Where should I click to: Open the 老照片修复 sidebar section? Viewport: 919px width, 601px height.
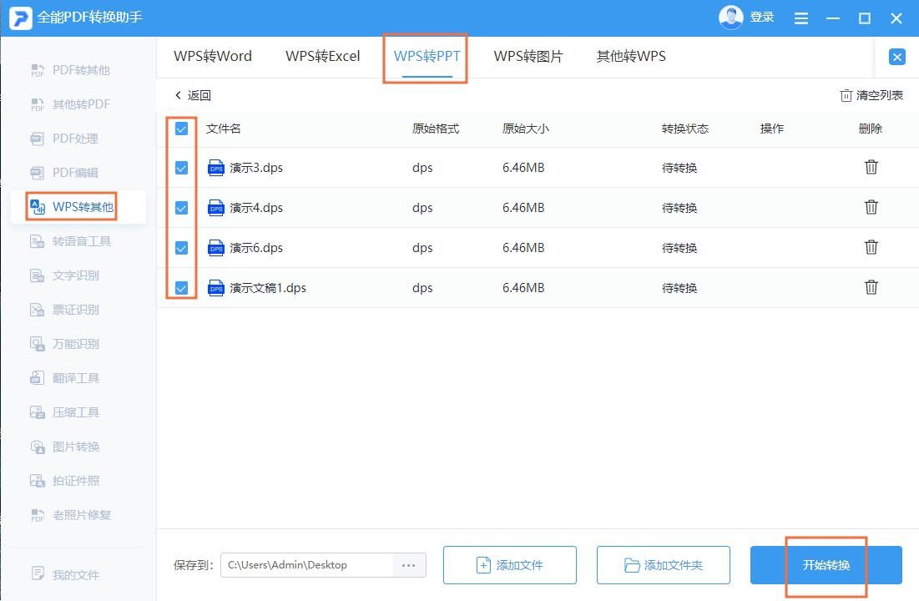(x=70, y=515)
